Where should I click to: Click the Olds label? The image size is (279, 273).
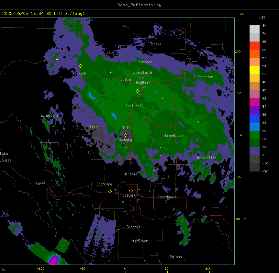[x=126, y=128]
